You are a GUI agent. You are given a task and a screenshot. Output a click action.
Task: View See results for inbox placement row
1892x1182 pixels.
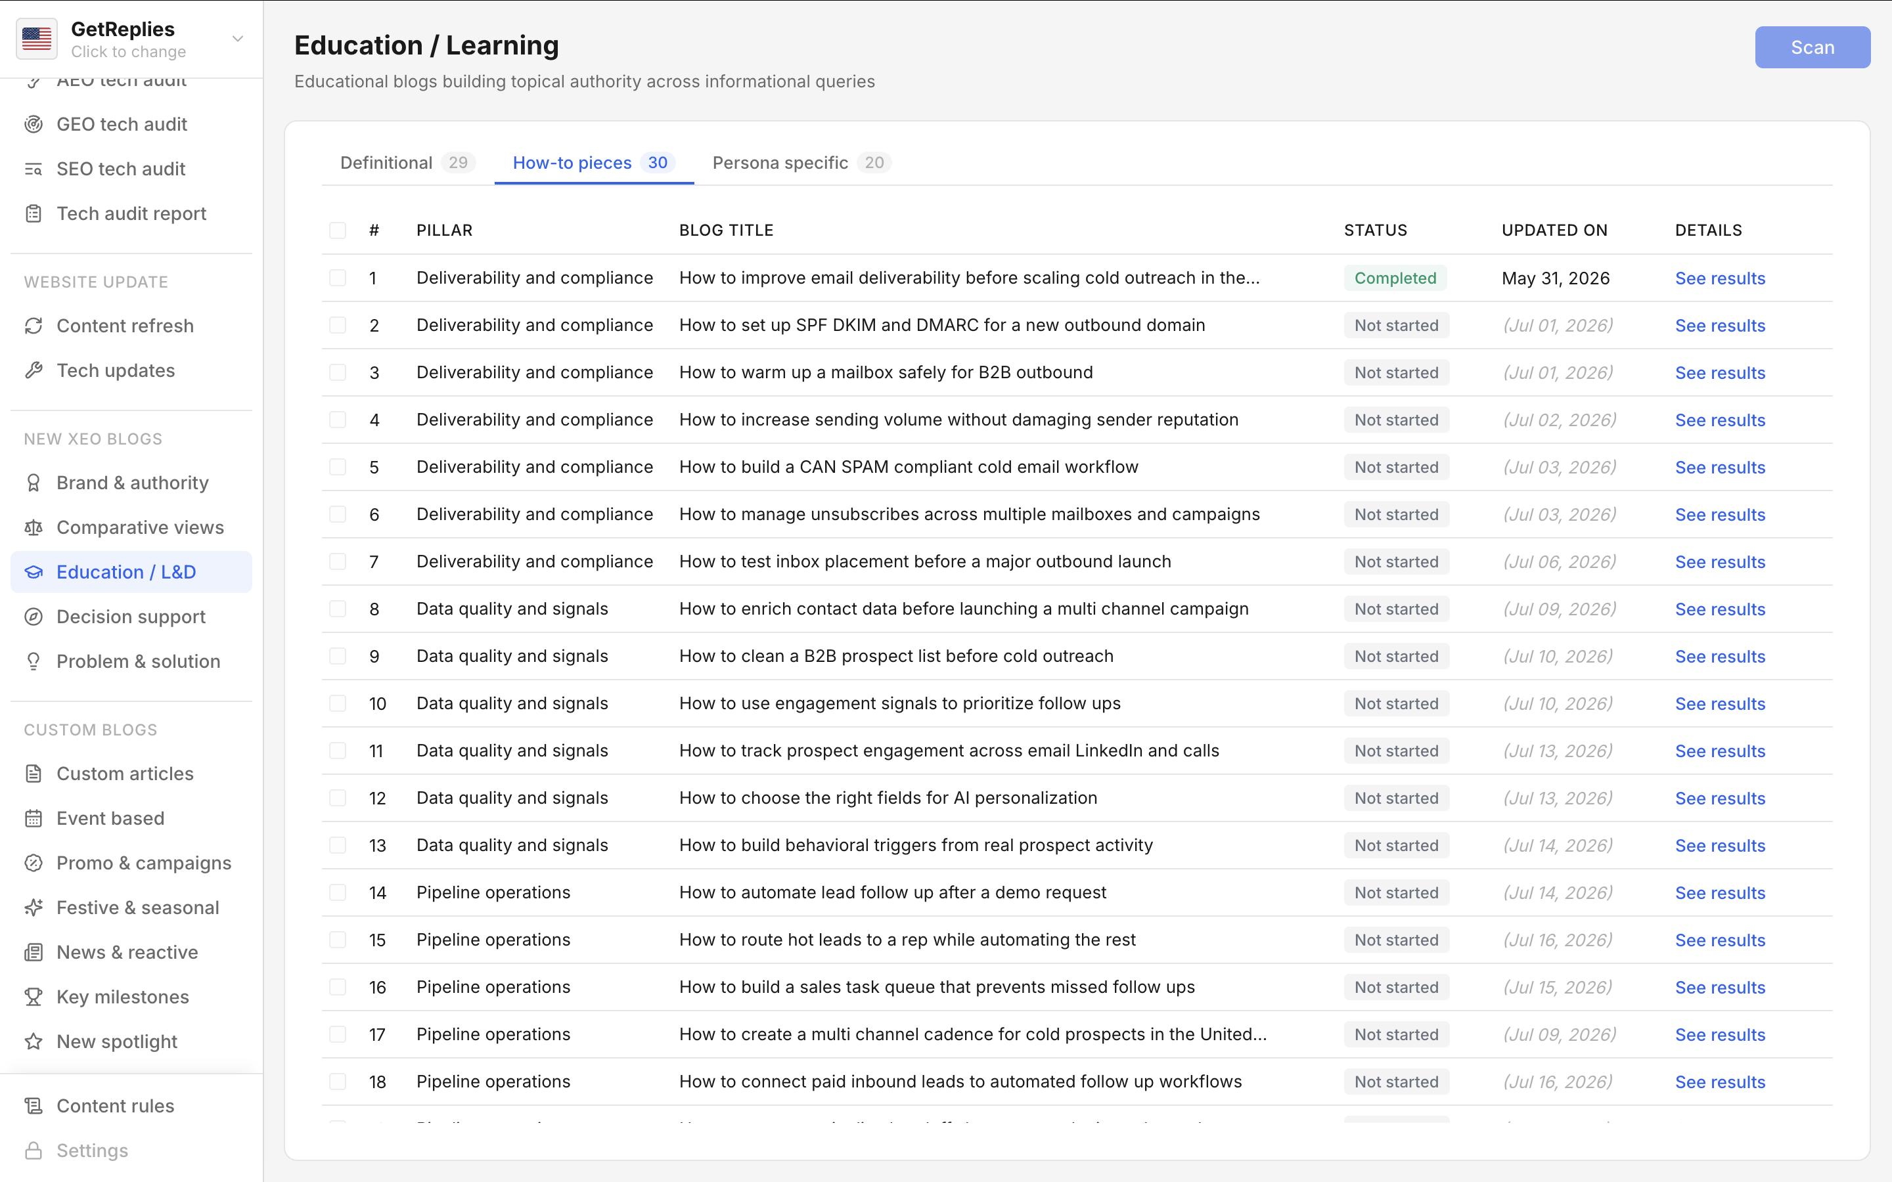pos(1720,562)
